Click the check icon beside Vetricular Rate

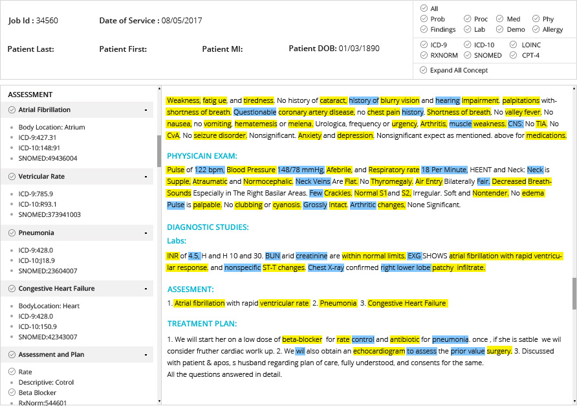pyautogui.click(x=12, y=177)
